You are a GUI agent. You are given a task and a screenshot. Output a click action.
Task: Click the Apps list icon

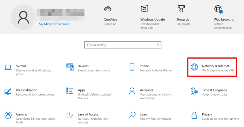(x=70, y=91)
